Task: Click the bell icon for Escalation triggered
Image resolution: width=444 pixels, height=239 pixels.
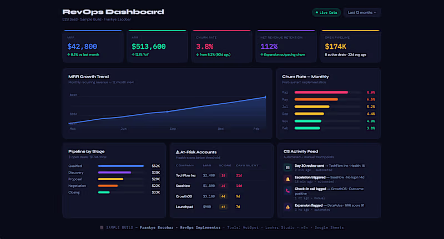Action: pyautogui.click(x=287, y=179)
